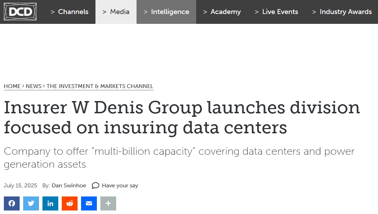Click the speech bubble comment icon
This screenshot has width=378, height=214.
tap(95, 185)
